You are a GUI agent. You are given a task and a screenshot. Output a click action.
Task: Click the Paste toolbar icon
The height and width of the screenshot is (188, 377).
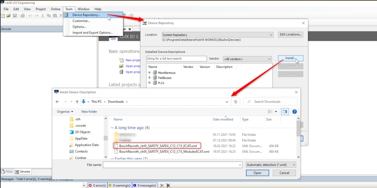tap(55, 15)
